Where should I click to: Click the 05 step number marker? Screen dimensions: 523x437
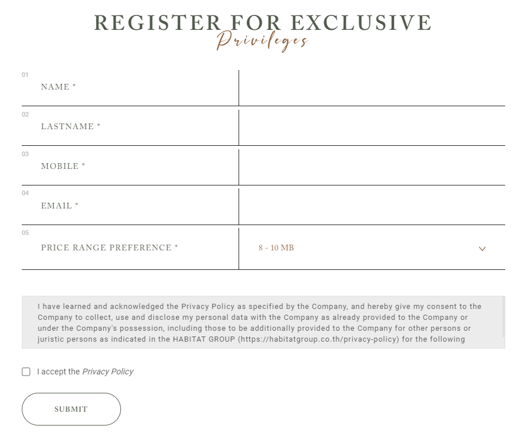tap(25, 233)
